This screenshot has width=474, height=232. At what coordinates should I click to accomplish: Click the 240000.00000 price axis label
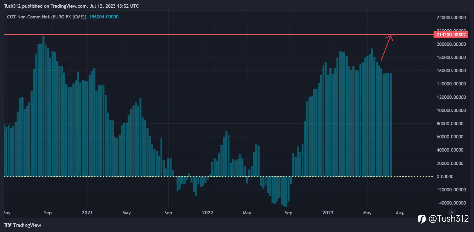tap(451, 18)
